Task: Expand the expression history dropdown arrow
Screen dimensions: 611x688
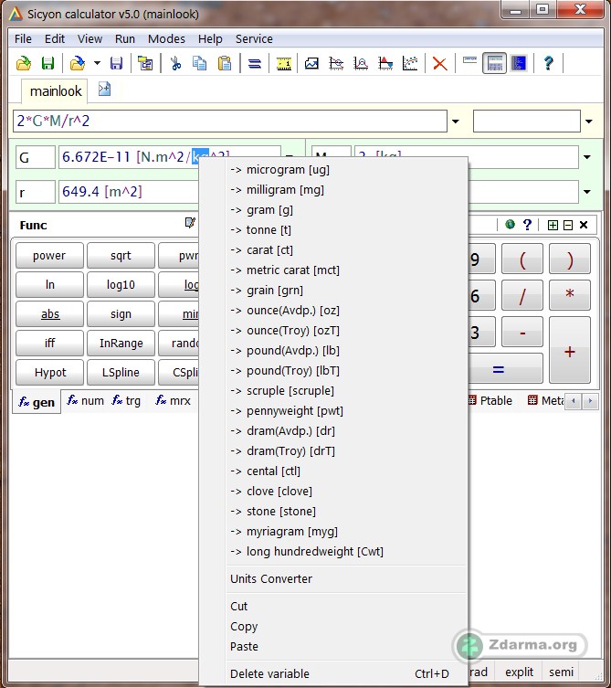Action: point(456,122)
